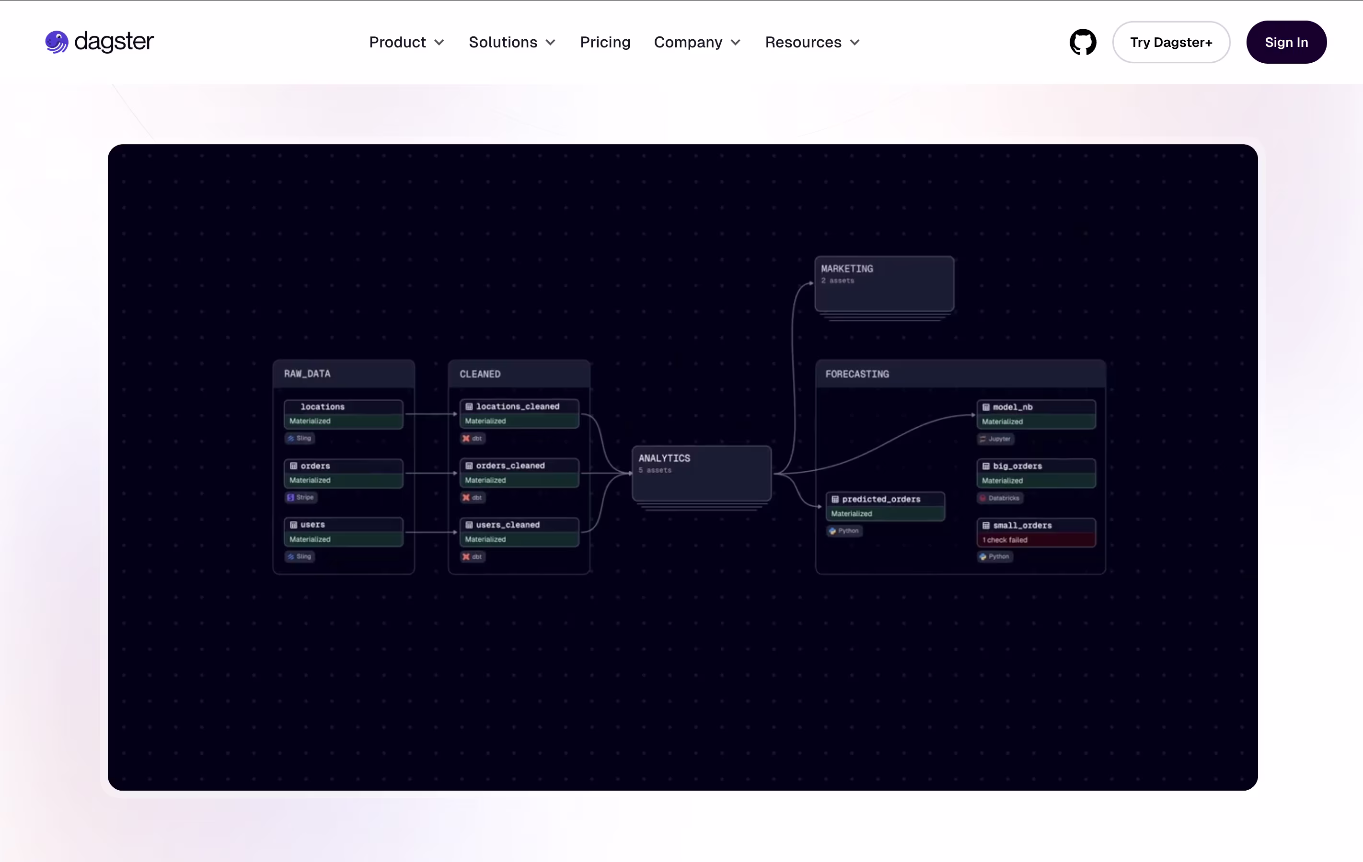The width and height of the screenshot is (1363, 862).
Task: Click dbt tag under locations_cleaned
Action: (472, 438)
